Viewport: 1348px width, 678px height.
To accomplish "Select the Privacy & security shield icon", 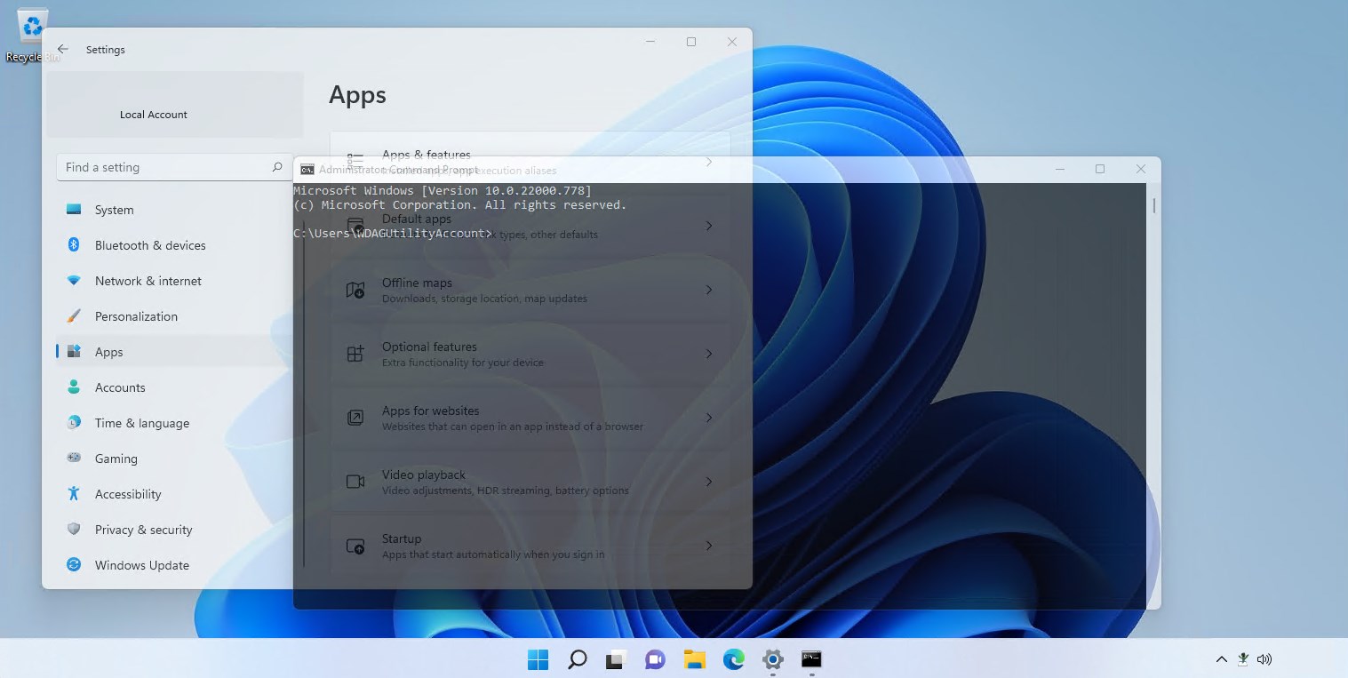I will pos(75,529).
